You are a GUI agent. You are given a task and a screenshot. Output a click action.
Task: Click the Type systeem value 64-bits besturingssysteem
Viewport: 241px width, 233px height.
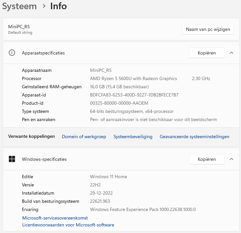tap(132, 111)
